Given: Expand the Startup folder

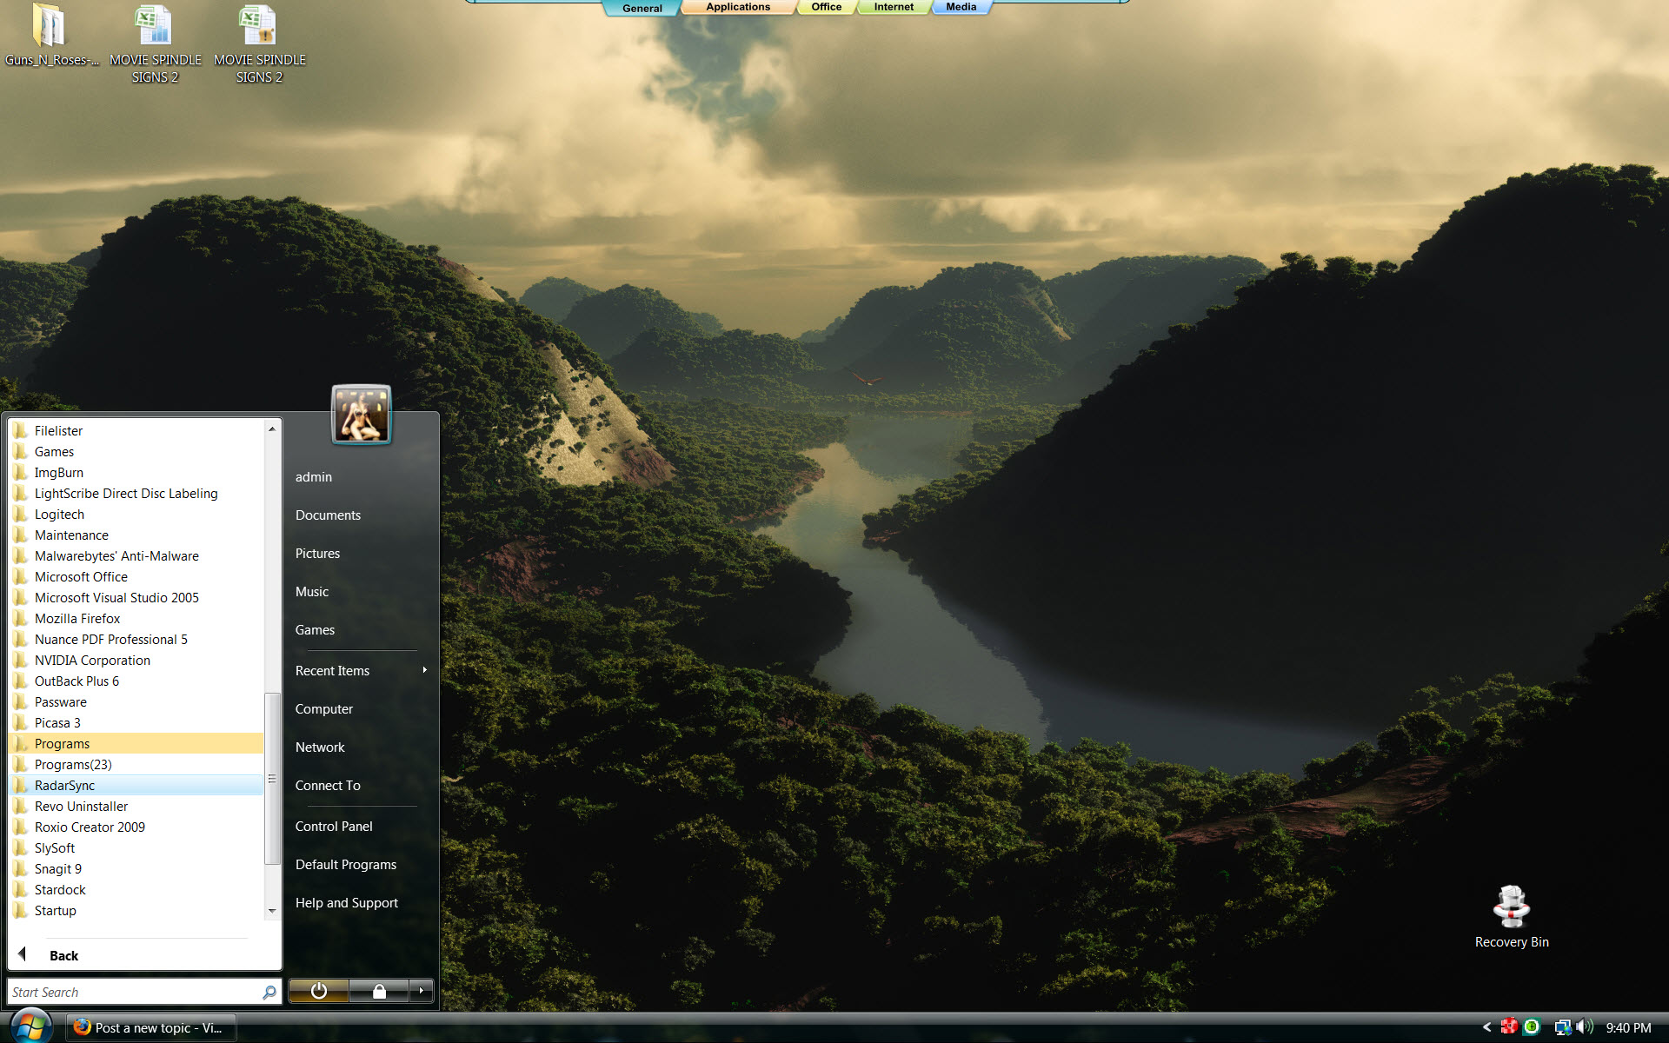Looking at the screenshot, I should click(136, 911).
